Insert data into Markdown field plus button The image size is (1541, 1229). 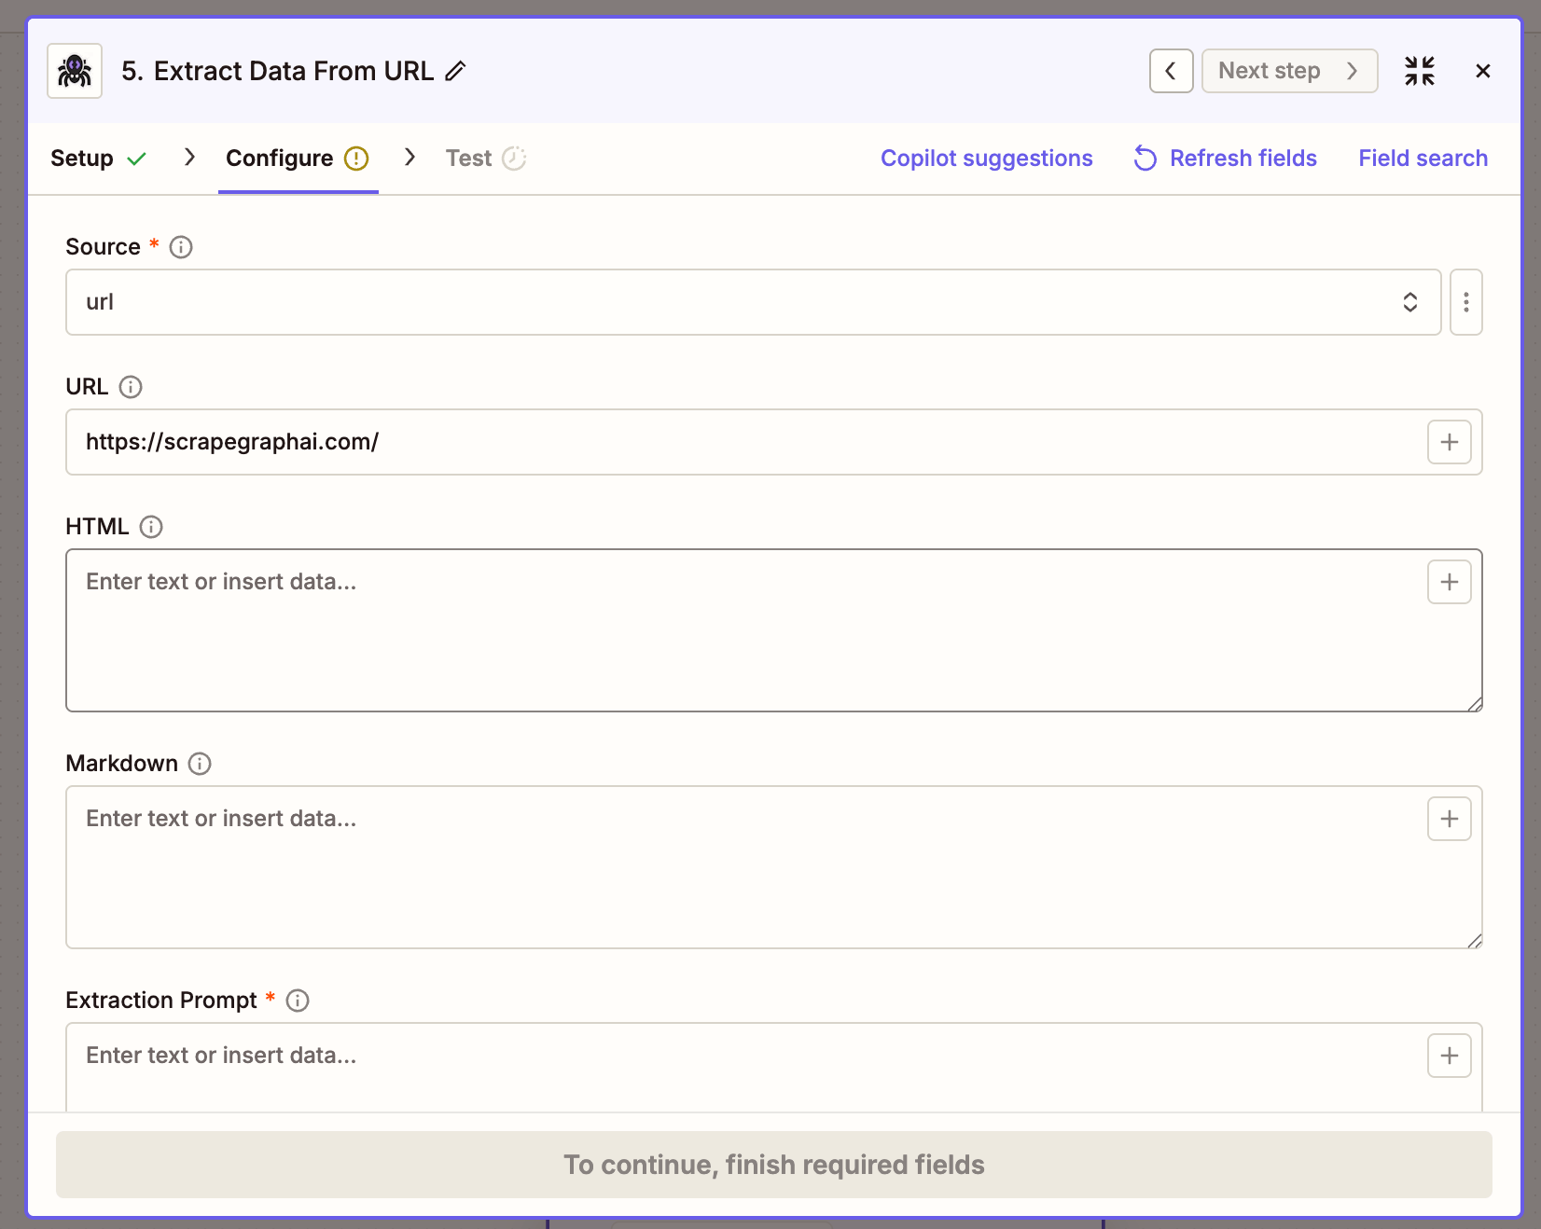coord(1449,819)
